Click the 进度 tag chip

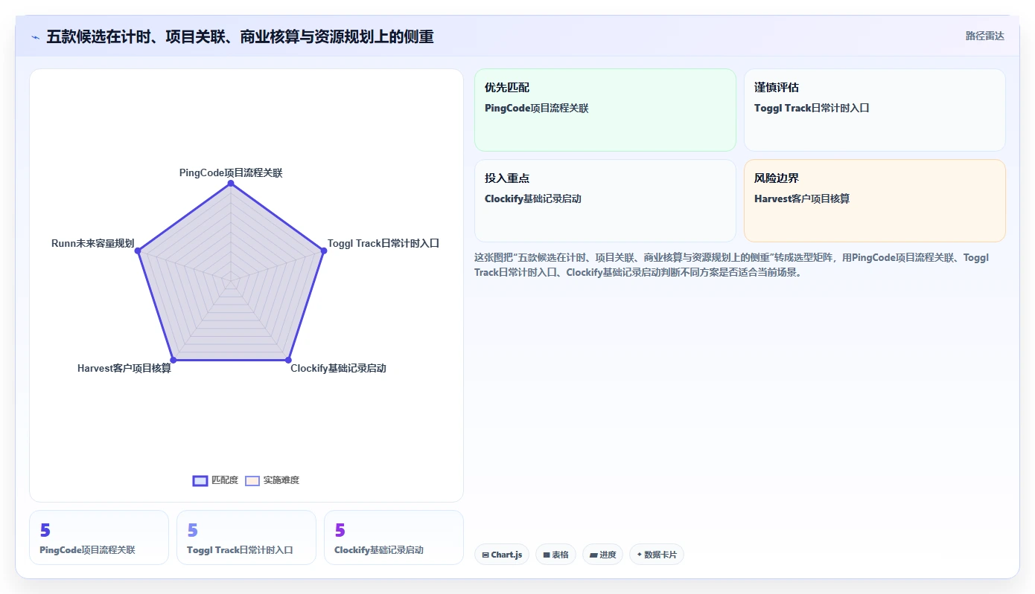click(602, 555)
